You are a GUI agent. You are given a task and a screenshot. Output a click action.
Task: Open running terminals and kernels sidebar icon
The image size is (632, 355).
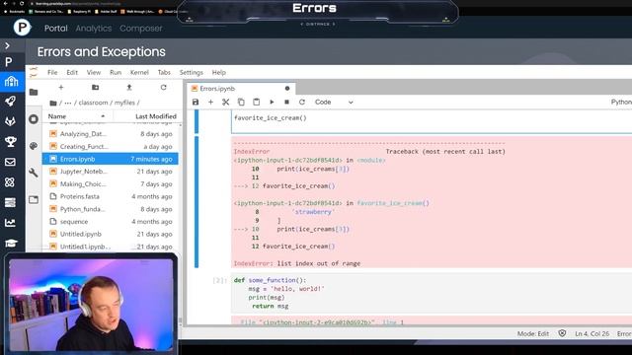[x=34, y=119]
